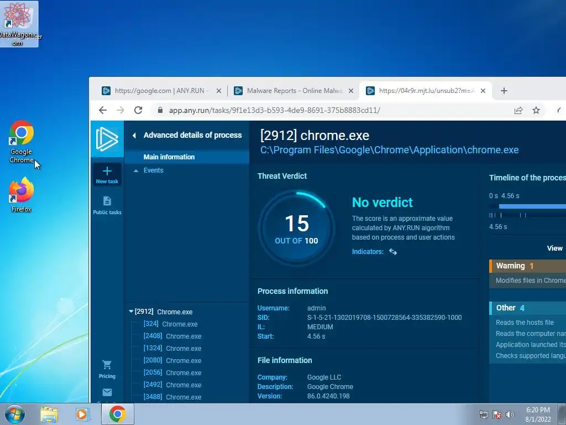
Task: Click the taskbar clock showing 6:20 PM
Action: click(x=538, y=414)
